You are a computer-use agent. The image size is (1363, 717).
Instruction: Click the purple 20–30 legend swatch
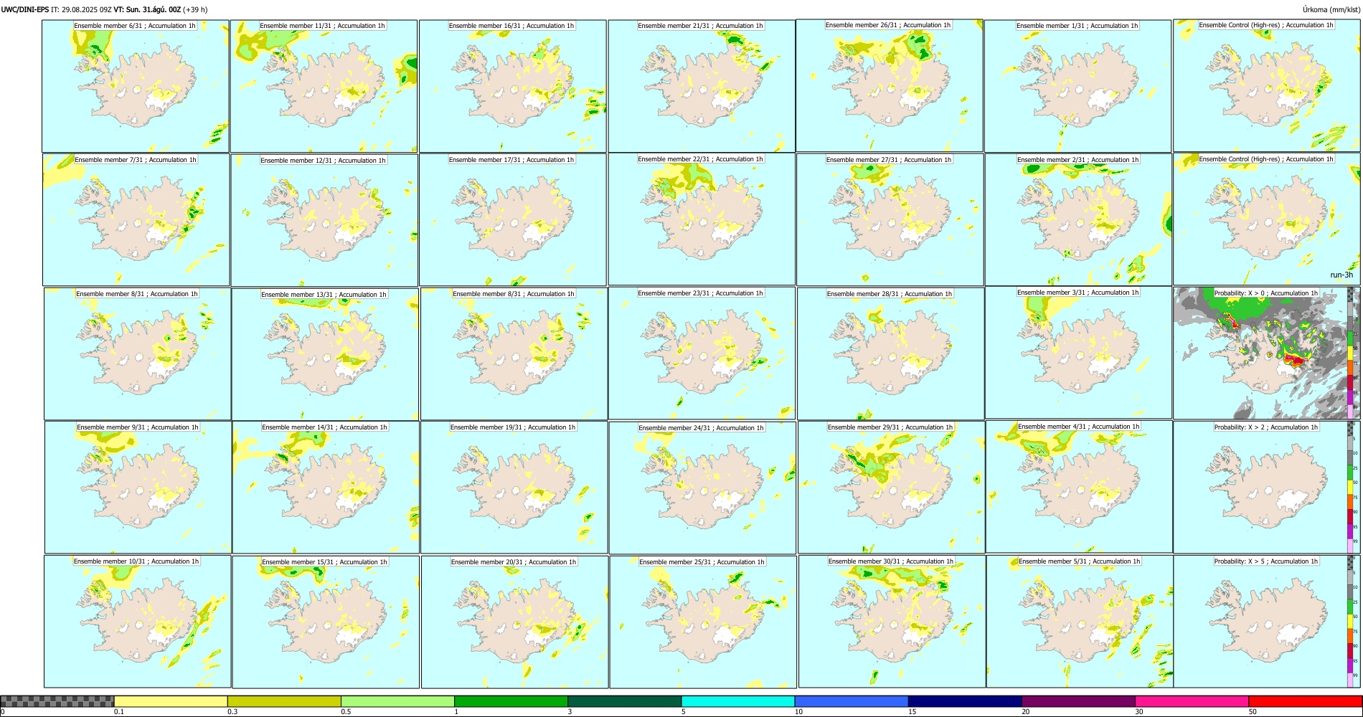click(1078, 701)
